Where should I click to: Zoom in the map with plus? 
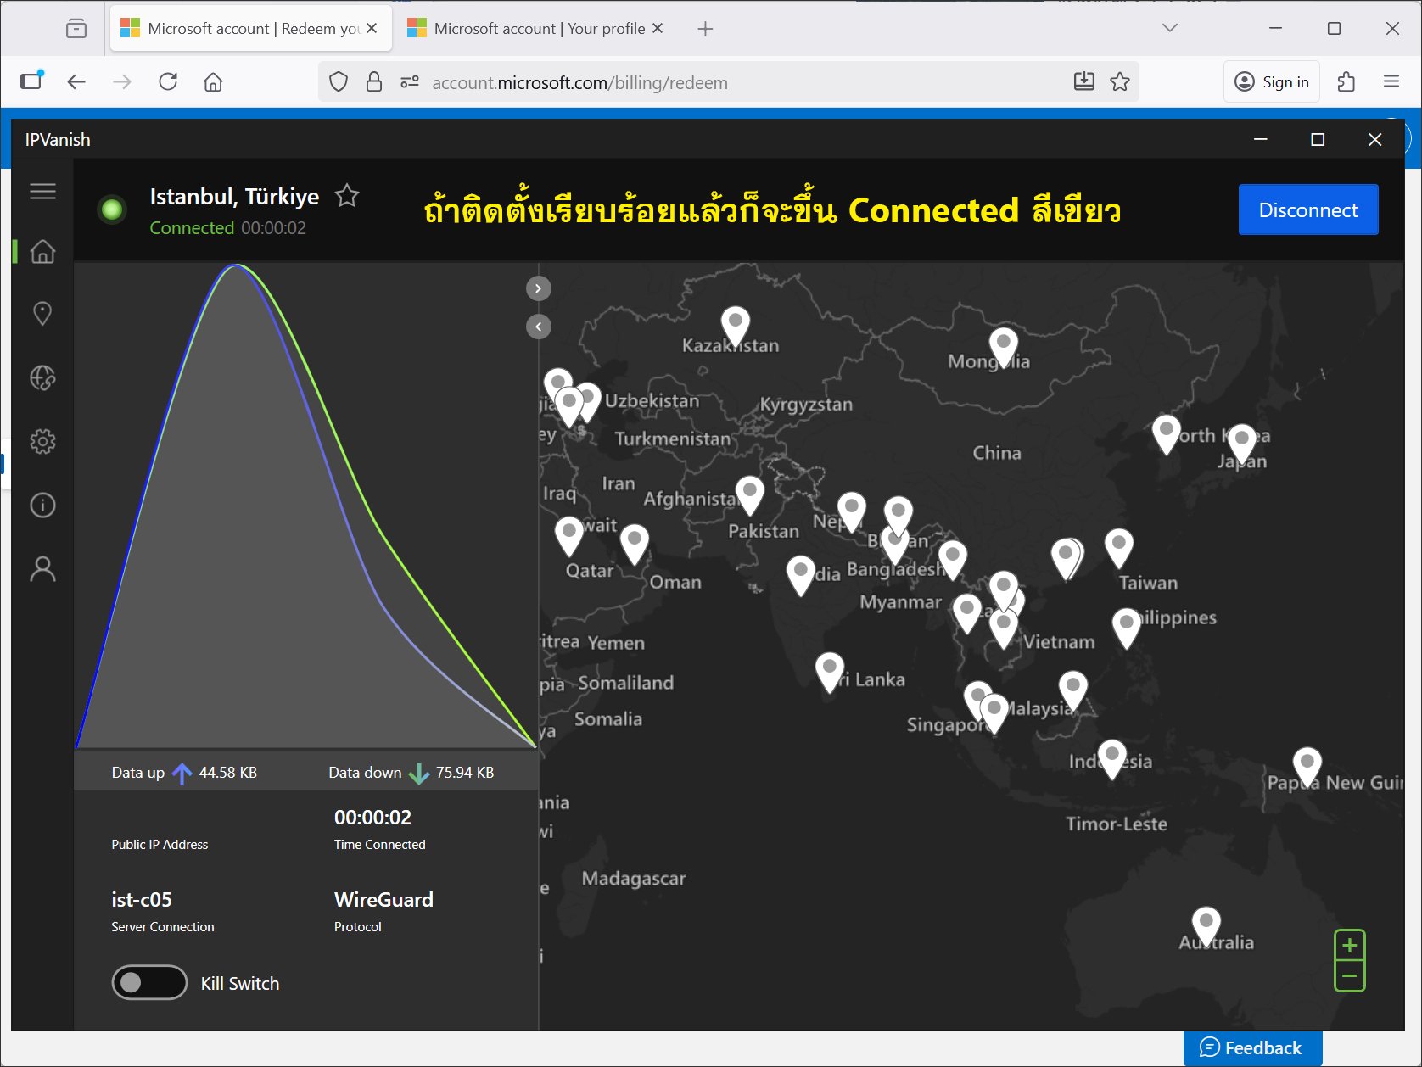(1350, 945)
